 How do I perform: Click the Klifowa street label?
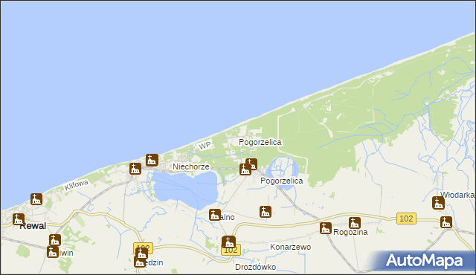pos(77,185)
